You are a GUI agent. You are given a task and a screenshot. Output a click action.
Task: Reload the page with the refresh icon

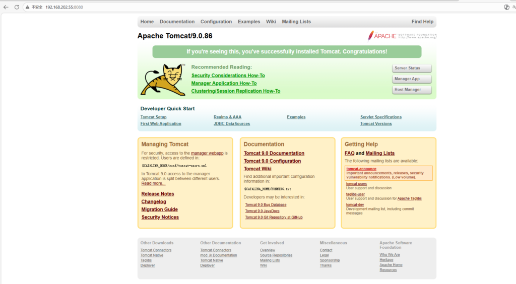tap(17, 7)
